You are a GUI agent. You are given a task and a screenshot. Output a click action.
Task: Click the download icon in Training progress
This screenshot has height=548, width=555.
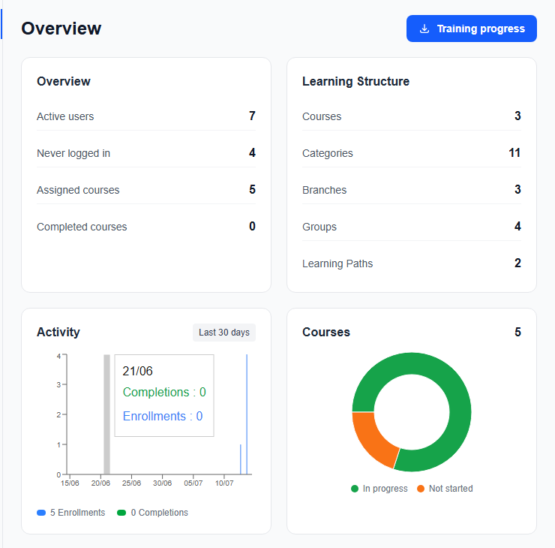click(x=424, y=29)
